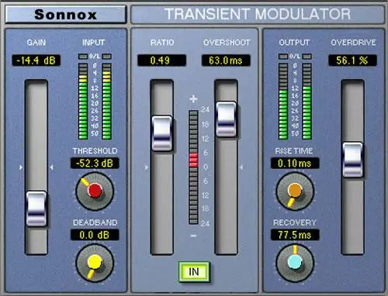Reset left input O/L overload indicator

pos(83,57)
